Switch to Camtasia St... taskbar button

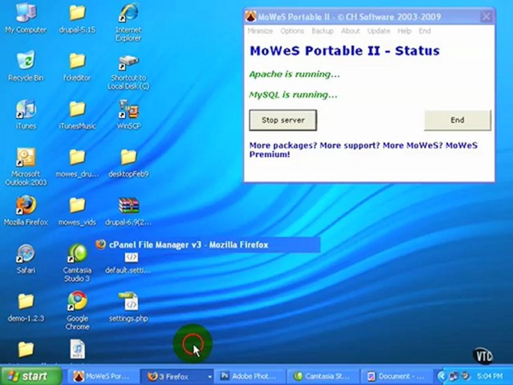click(x=322, y=376)
